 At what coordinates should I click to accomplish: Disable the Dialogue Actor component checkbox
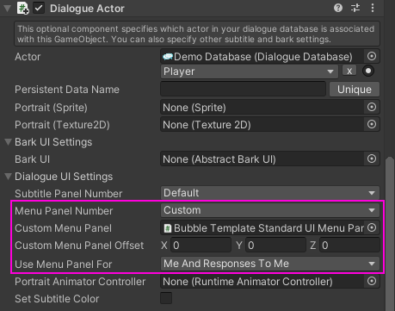(39, 8)
